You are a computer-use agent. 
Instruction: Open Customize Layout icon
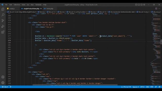pos(144,5)
